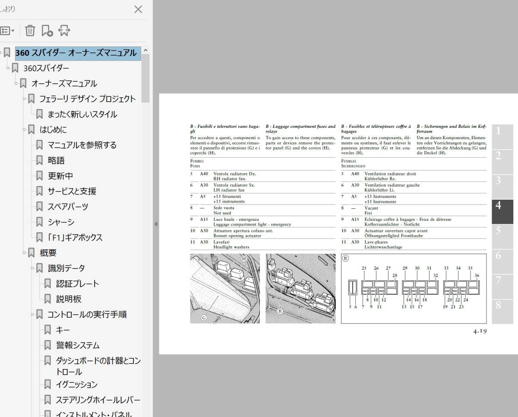Image resolution: width=518 pixels, height=417 pixels.
Task: Go to スペアパーツ bookmark
Action: [68, 207]
